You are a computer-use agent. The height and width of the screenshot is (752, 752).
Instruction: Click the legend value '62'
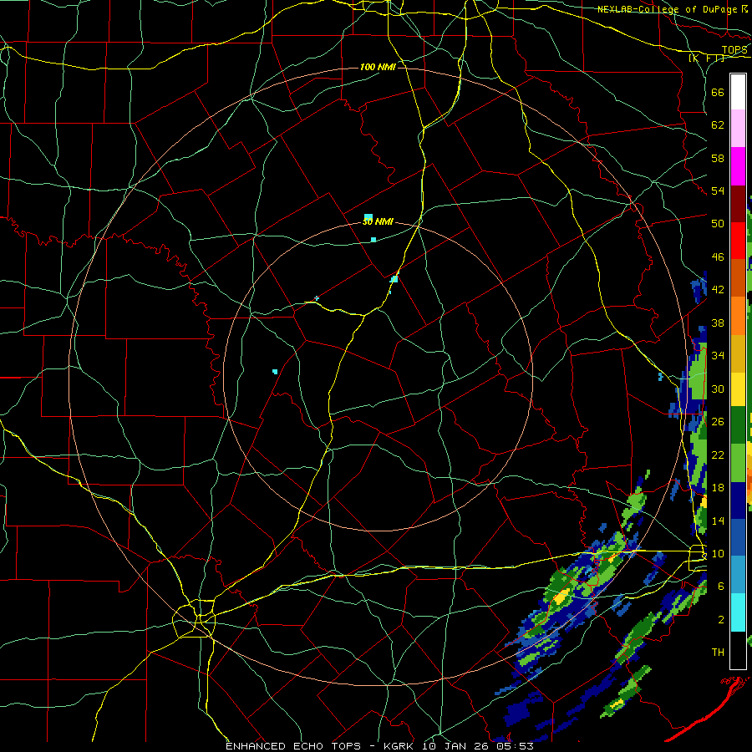pos(718,125)
